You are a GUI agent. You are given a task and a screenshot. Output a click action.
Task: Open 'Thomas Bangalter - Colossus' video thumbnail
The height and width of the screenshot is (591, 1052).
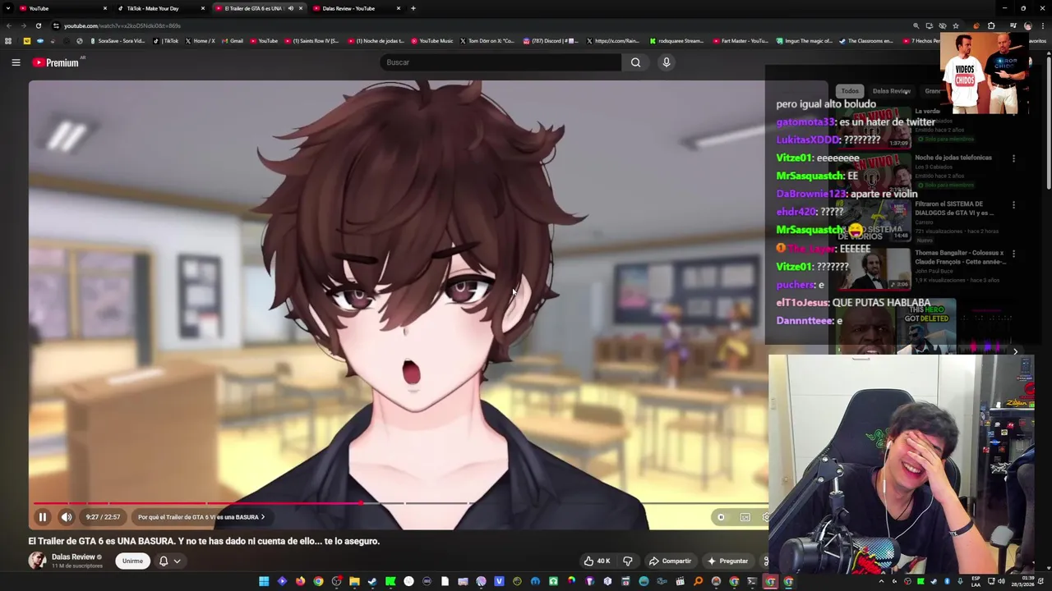[875, 270]
